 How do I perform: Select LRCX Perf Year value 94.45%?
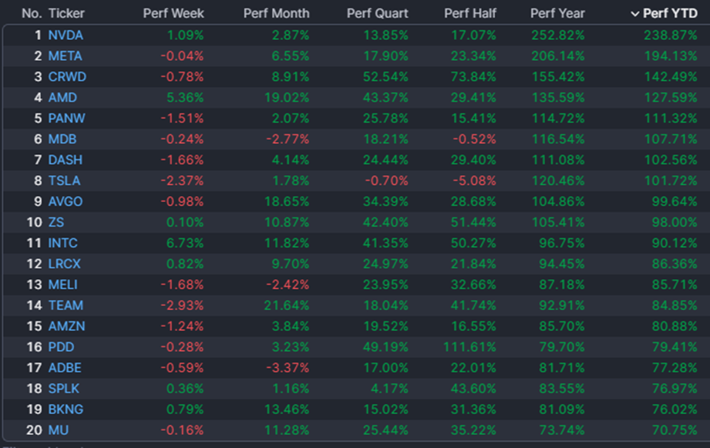tap(562, 264)
